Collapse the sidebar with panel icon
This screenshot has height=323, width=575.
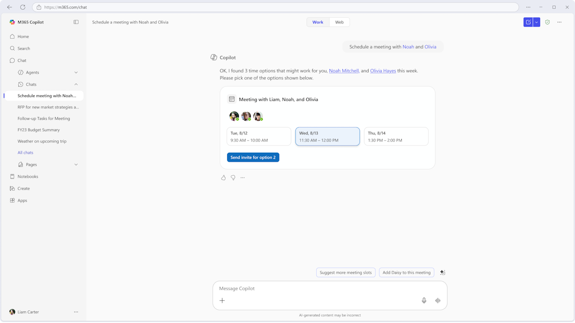click(x=76, y=22)
